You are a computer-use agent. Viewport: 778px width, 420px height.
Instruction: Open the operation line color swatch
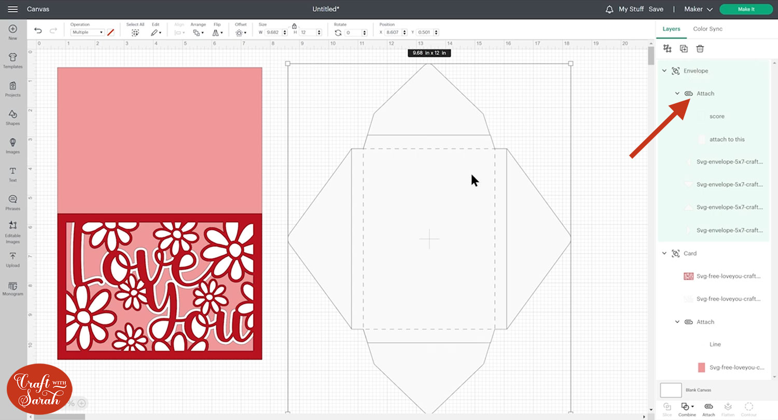coord(110,32)
